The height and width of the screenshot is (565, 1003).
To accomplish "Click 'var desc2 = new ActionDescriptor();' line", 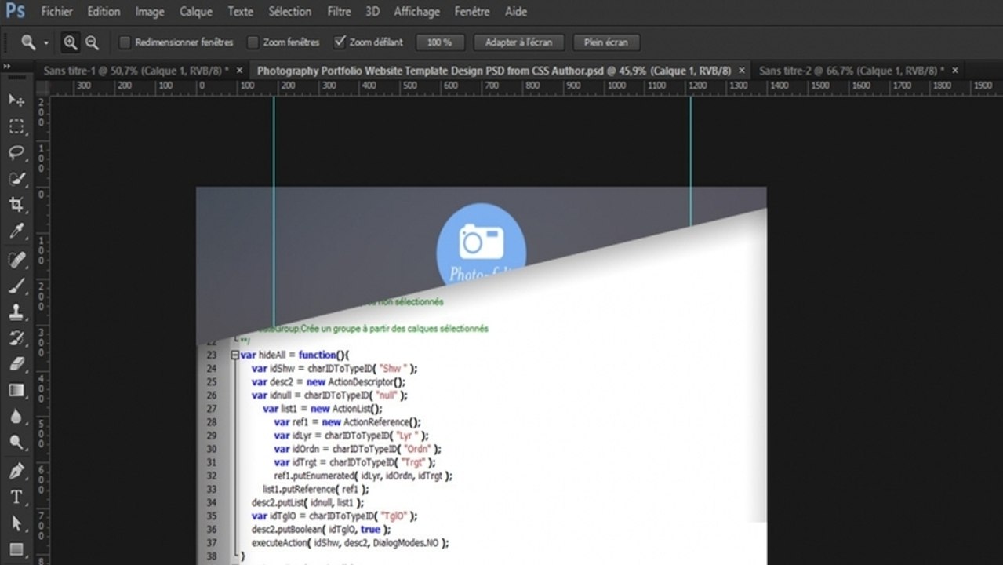I will tap(329, 381).
